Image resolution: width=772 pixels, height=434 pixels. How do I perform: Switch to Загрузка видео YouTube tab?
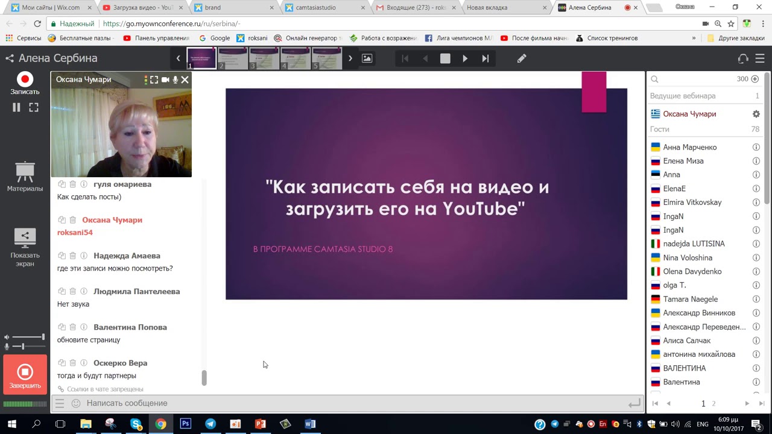(143, 7)
